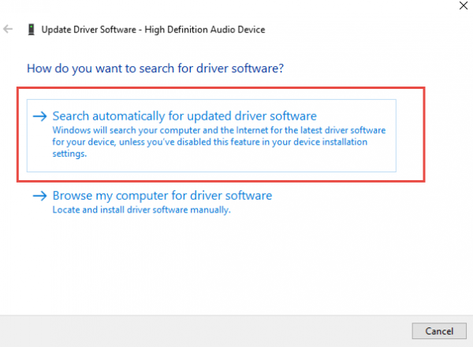Click the 'How do you want to search' heading
473x347 pixels.
pos(155,68)
